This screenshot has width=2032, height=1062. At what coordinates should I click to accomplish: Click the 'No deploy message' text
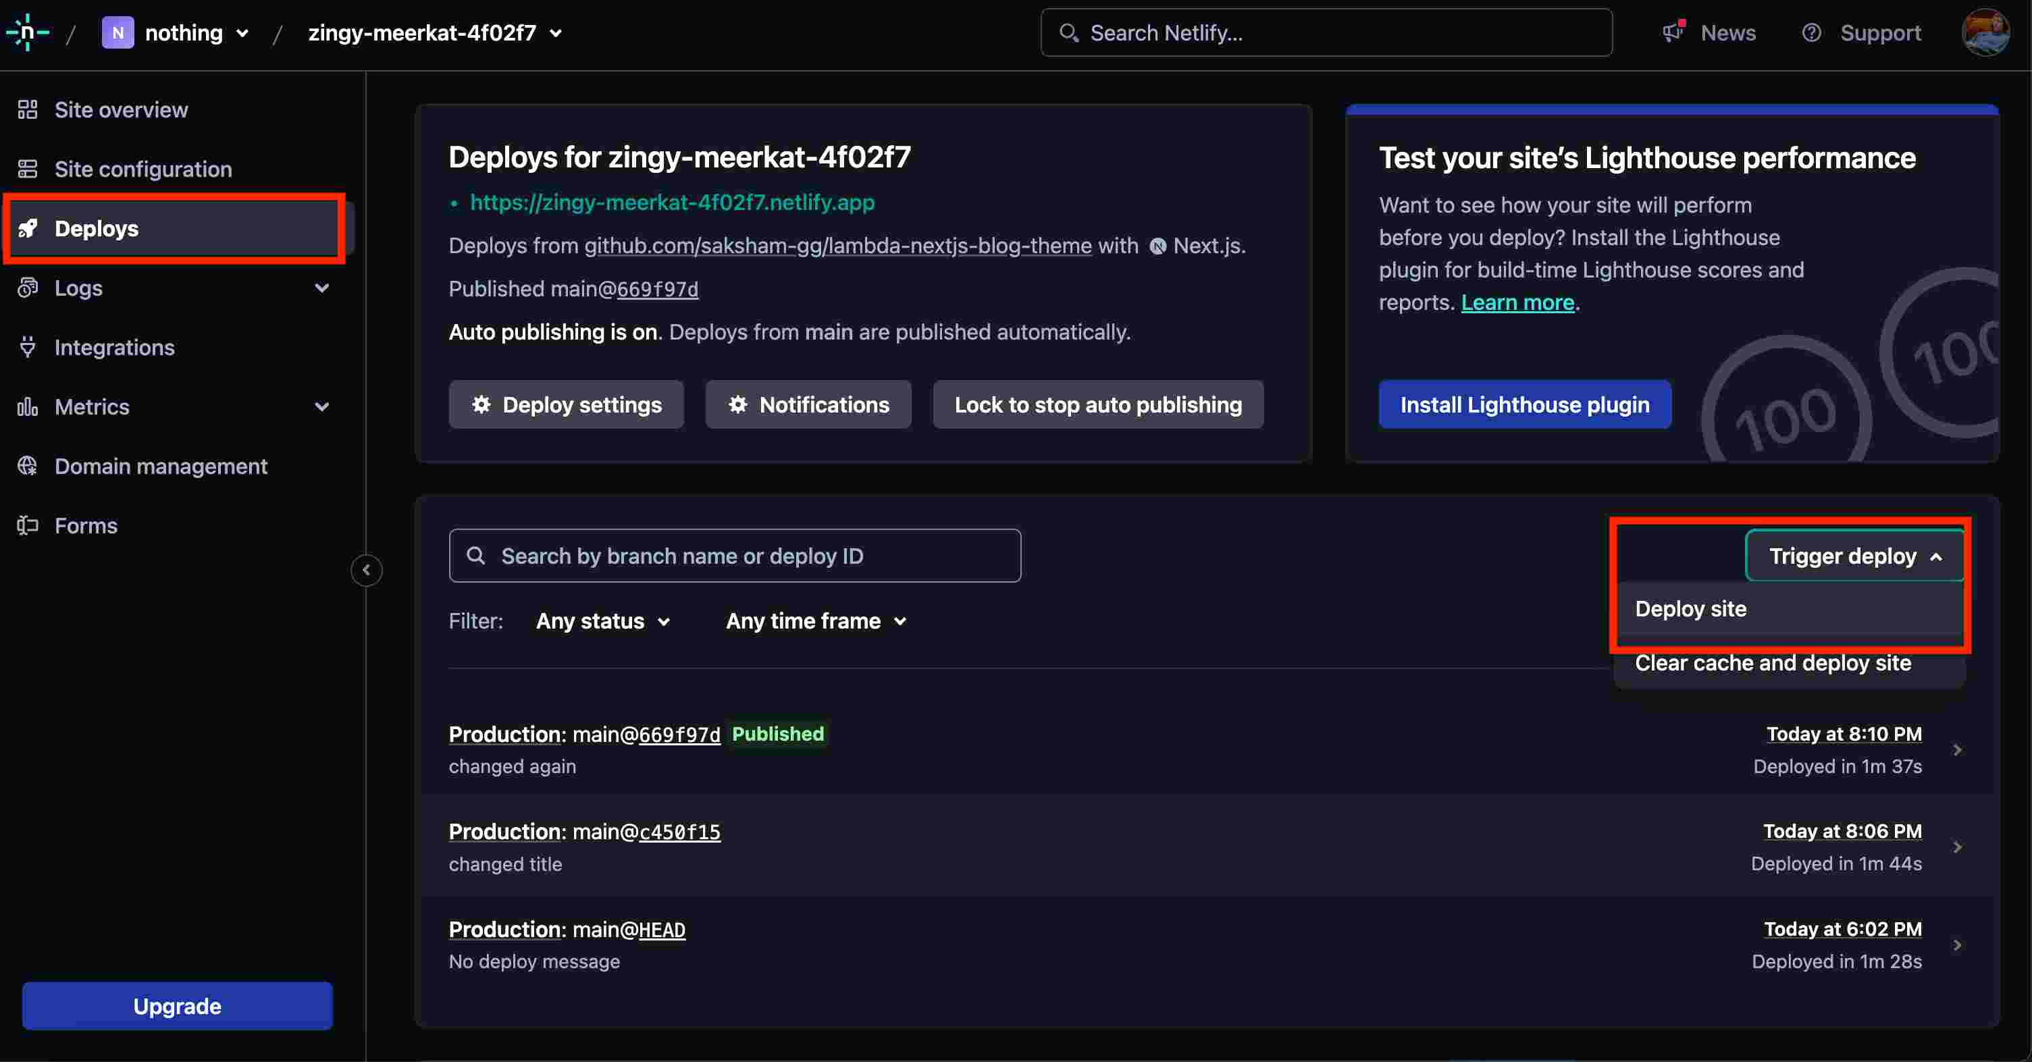(534, 961)
